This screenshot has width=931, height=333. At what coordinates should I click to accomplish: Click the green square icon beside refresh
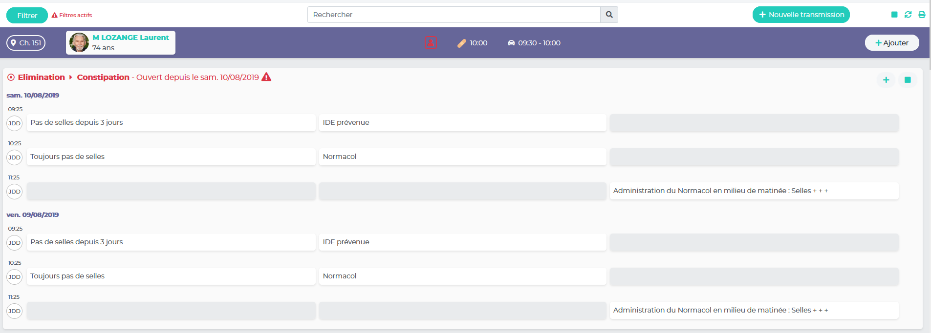[x=894, y=15]
